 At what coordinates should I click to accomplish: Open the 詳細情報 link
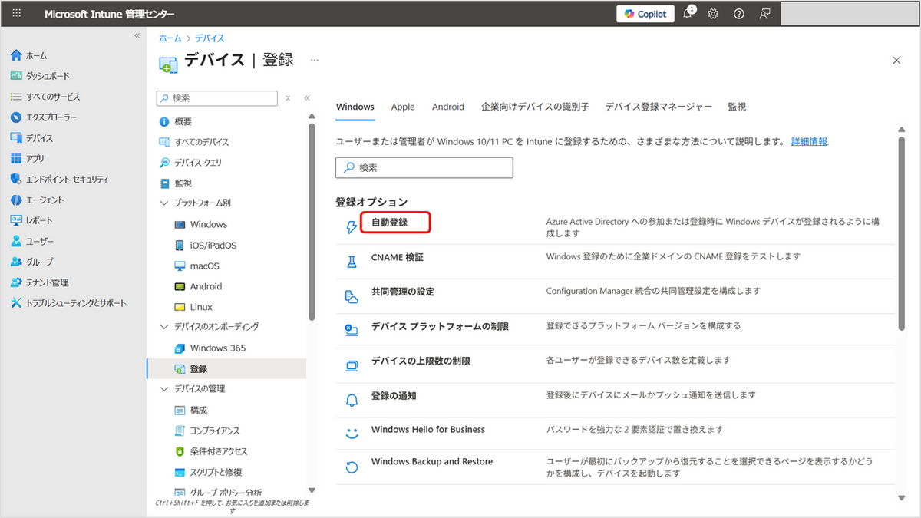(809, 142)
